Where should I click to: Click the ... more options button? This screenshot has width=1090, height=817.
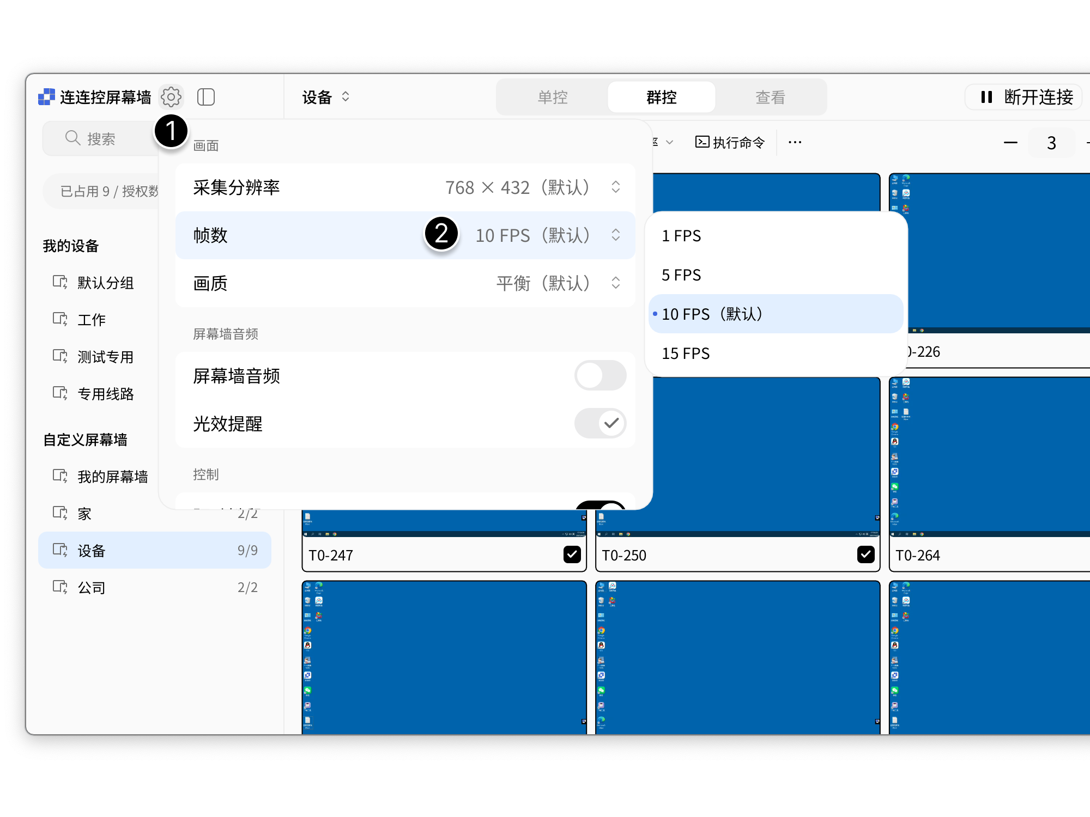click(795, 142)
